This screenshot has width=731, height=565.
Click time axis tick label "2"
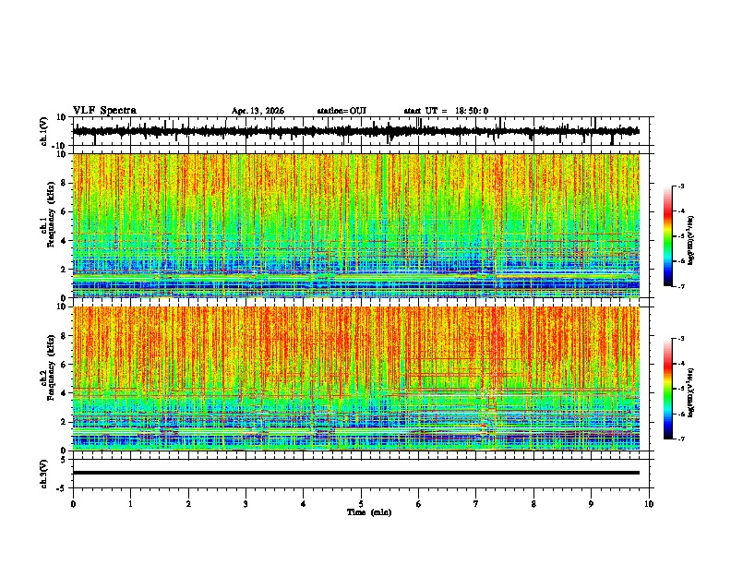[x=188, y=504]
